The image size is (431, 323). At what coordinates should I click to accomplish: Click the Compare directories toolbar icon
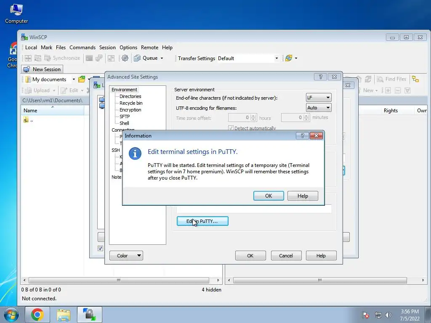coord(28,58)
